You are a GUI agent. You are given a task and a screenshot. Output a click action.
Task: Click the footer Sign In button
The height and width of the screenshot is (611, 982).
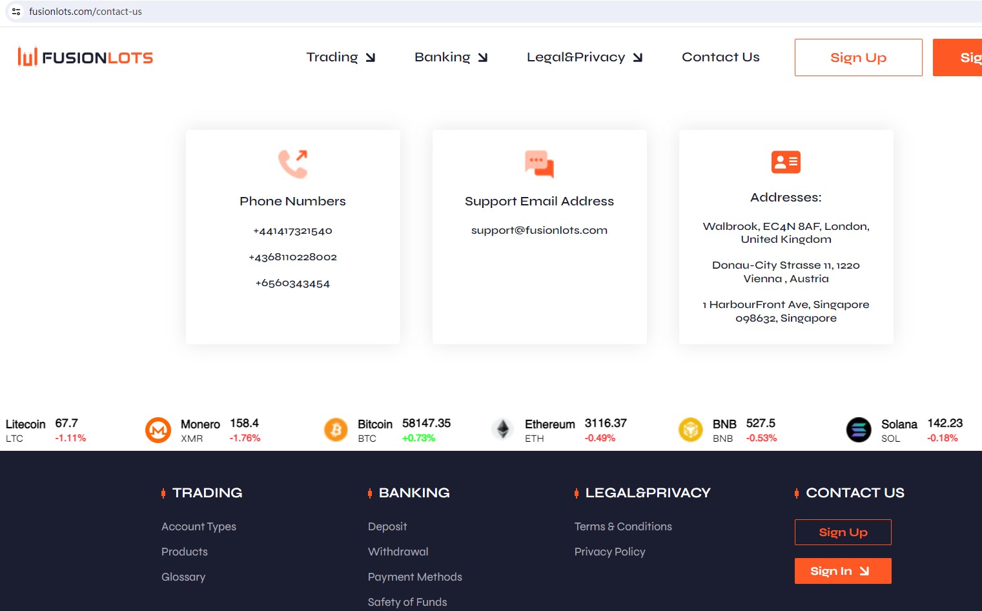click(843, 571)
